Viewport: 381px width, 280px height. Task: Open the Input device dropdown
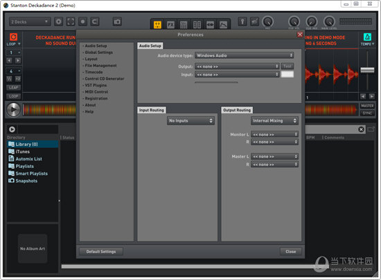(237, 75)
